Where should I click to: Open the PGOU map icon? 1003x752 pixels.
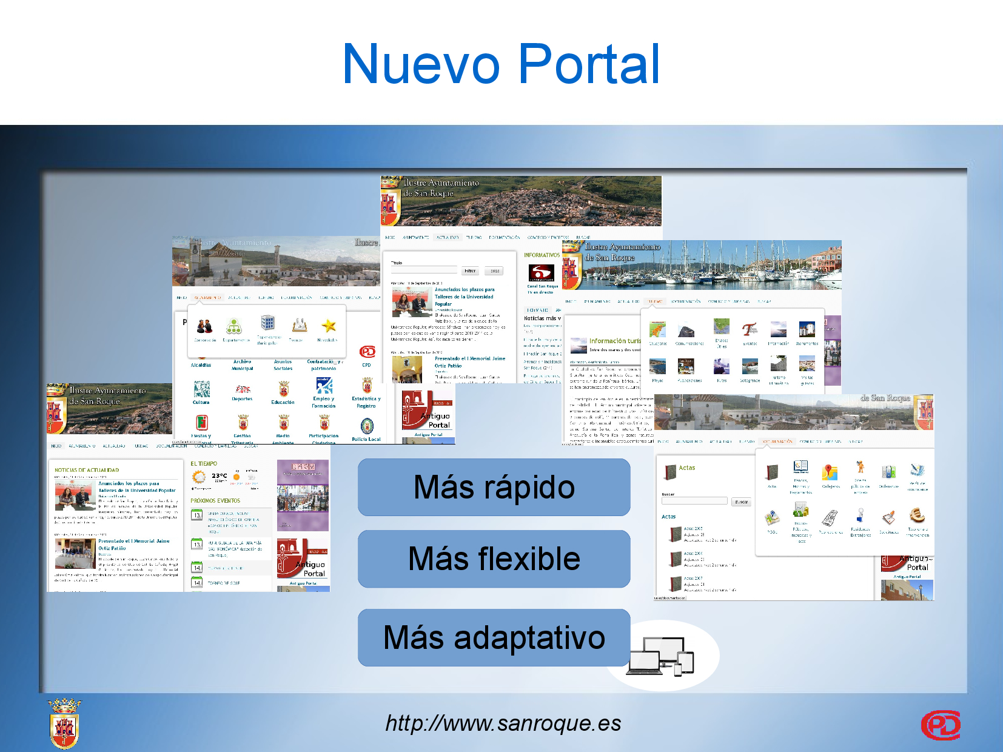pos(772,518)
